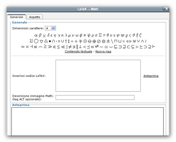Insert the delta δ symbol
Screen dimensions: 176x142
[x=48, y=35]
